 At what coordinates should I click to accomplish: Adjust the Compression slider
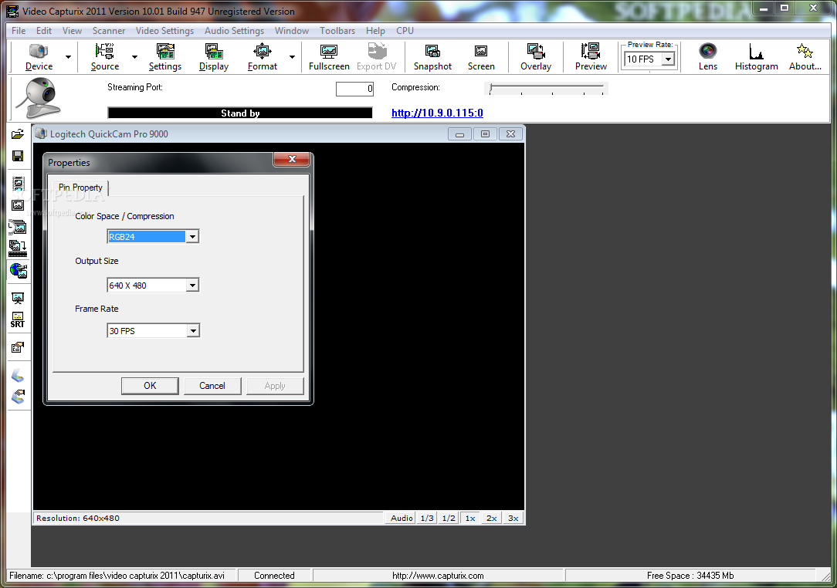(x=547, y=88)
